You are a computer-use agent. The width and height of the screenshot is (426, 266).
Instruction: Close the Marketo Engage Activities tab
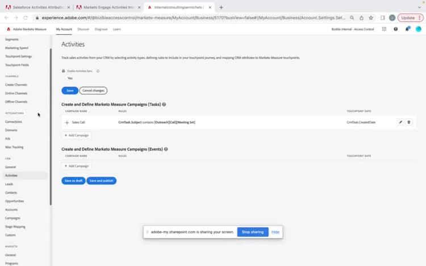tap(139, 7)
